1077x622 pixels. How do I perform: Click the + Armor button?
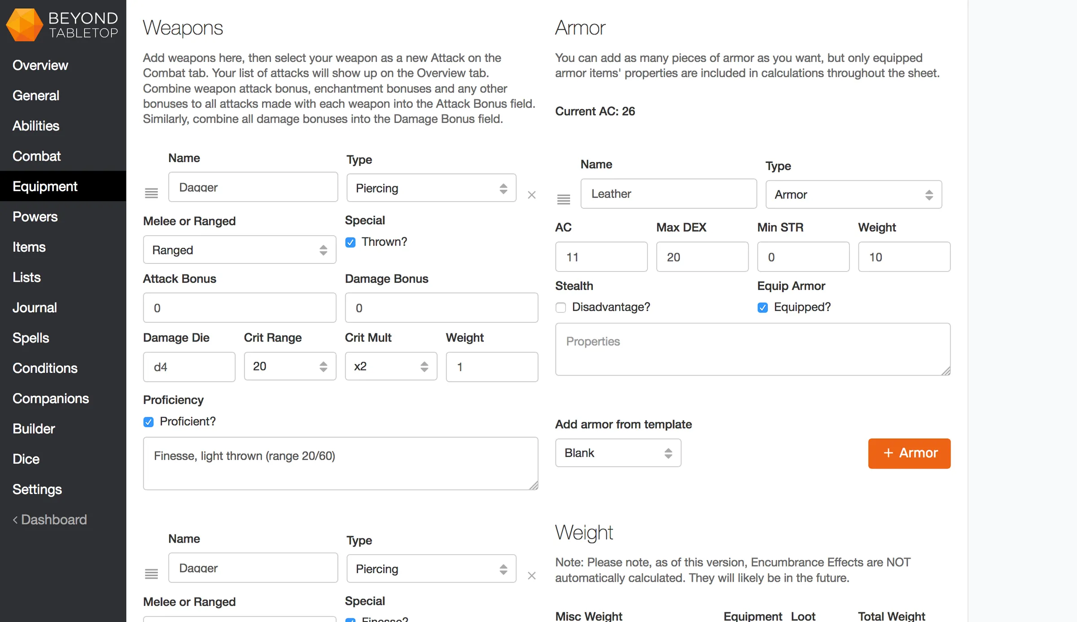909,453
